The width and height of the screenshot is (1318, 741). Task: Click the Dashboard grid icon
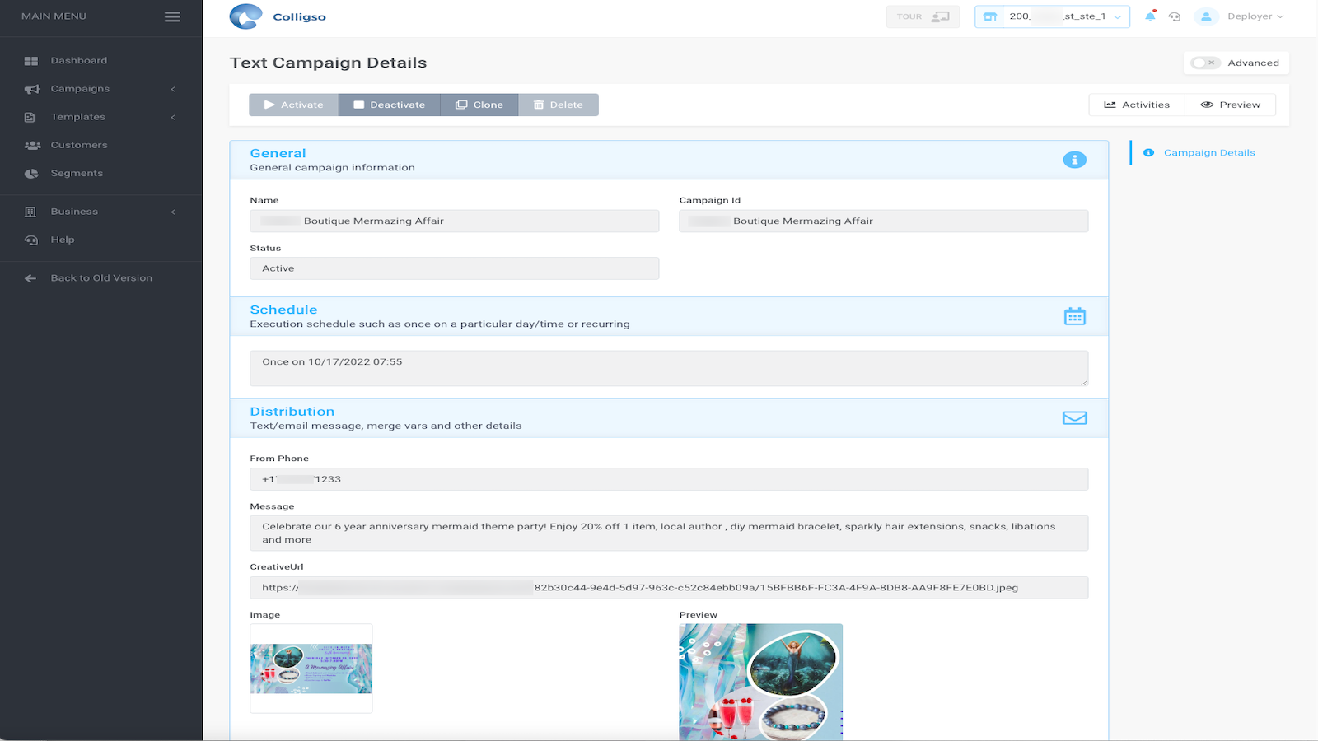tap(31, 61)
